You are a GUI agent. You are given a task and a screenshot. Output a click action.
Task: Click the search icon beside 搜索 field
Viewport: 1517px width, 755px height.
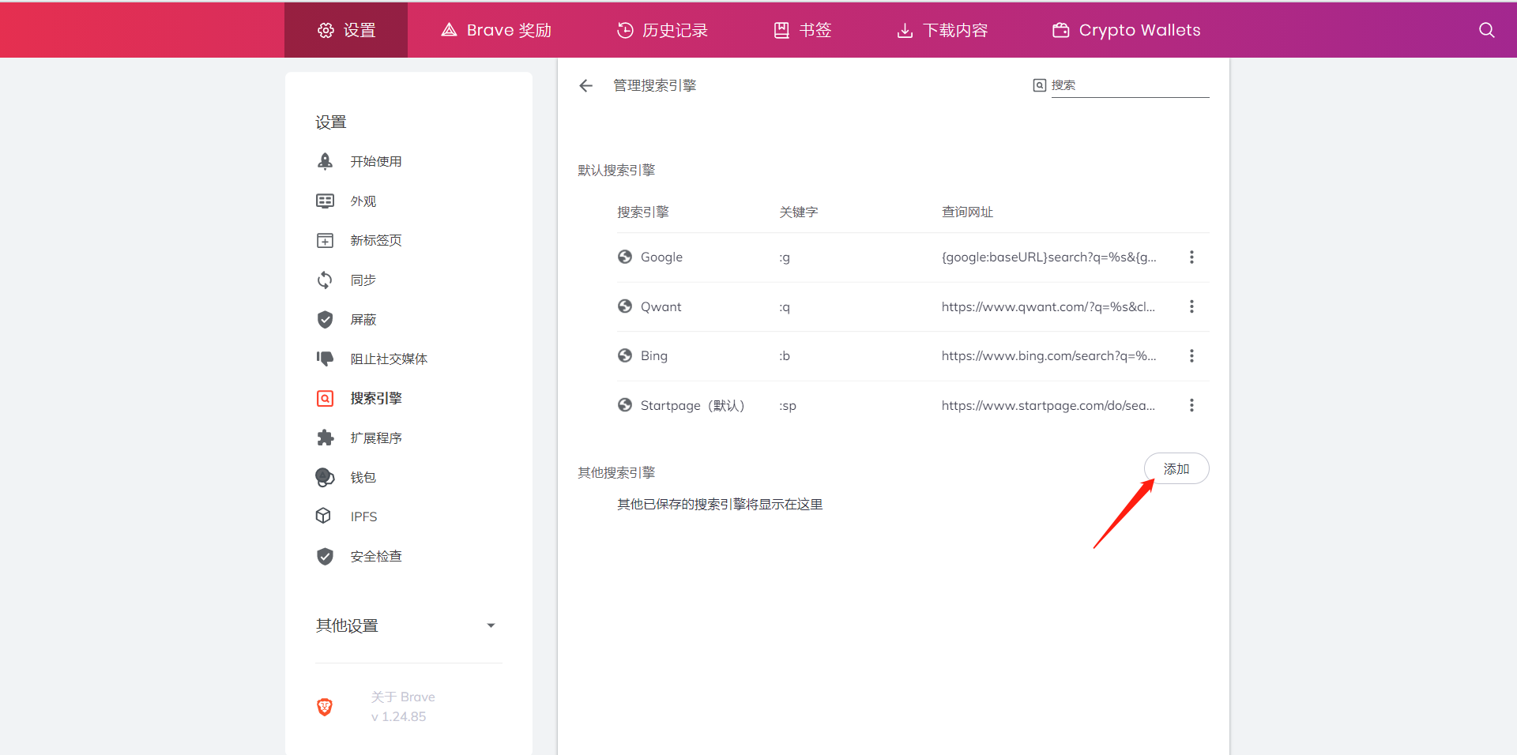[1040, 85]
